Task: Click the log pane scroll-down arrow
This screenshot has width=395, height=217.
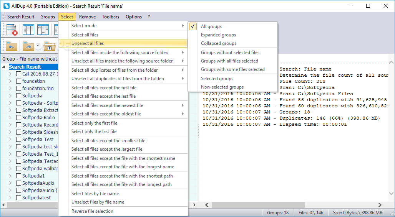Action: (x=391, y=193)
